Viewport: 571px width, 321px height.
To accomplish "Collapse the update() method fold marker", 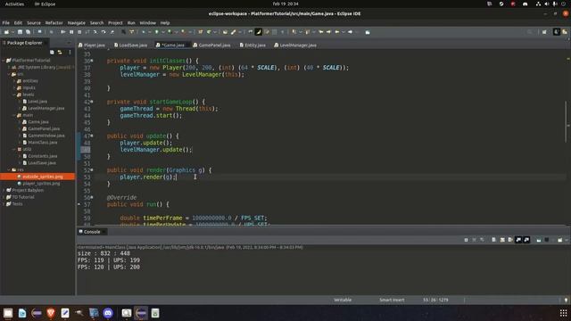I will click(92, 136).
